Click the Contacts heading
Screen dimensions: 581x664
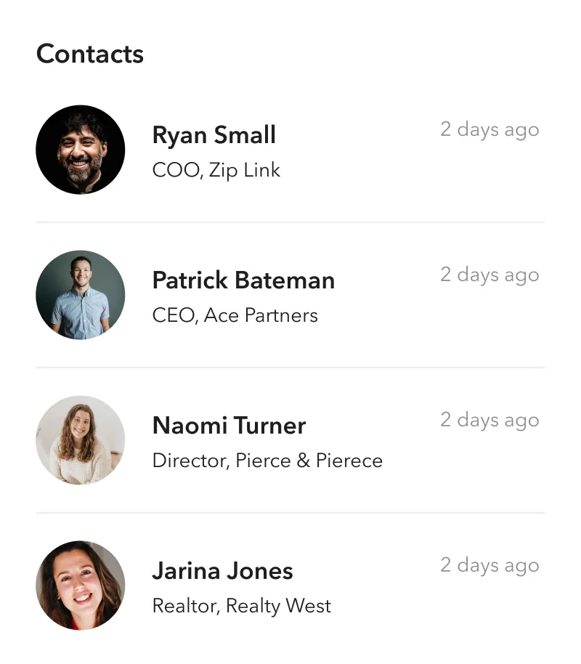click(x=90, y=54)
